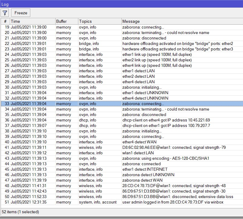243x219 pixels.
Task: Select message ether2 link up (speed 100M)
Action: tap(157, 60)
